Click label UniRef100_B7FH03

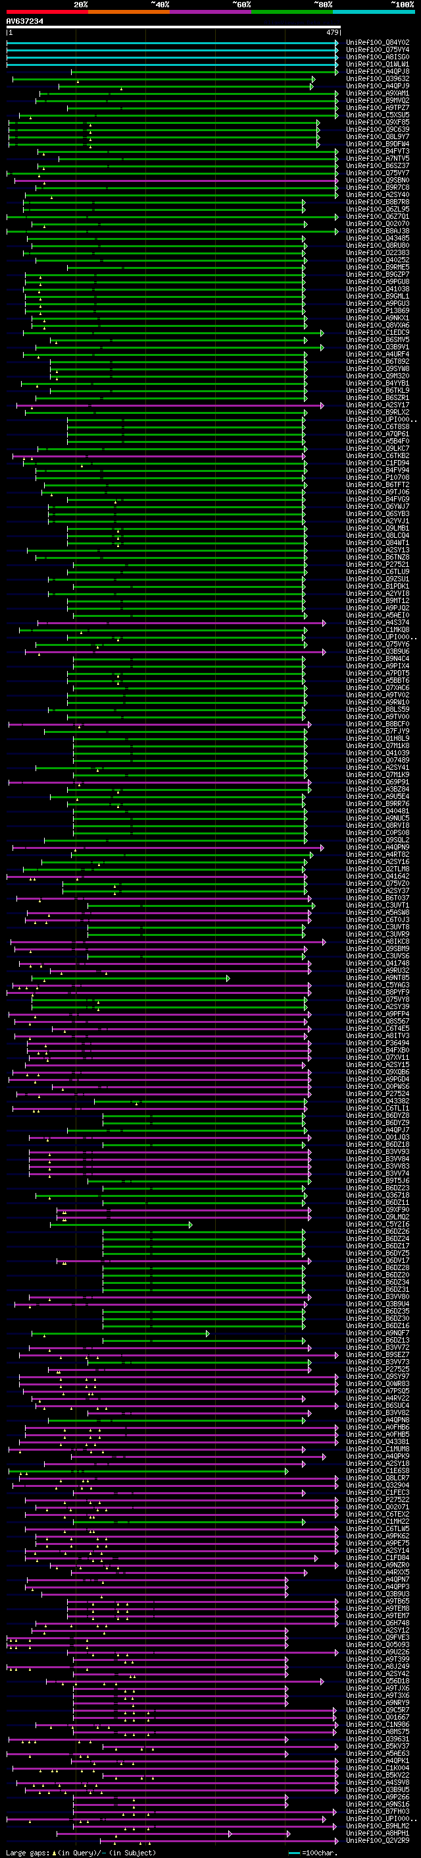point(378,1811)
